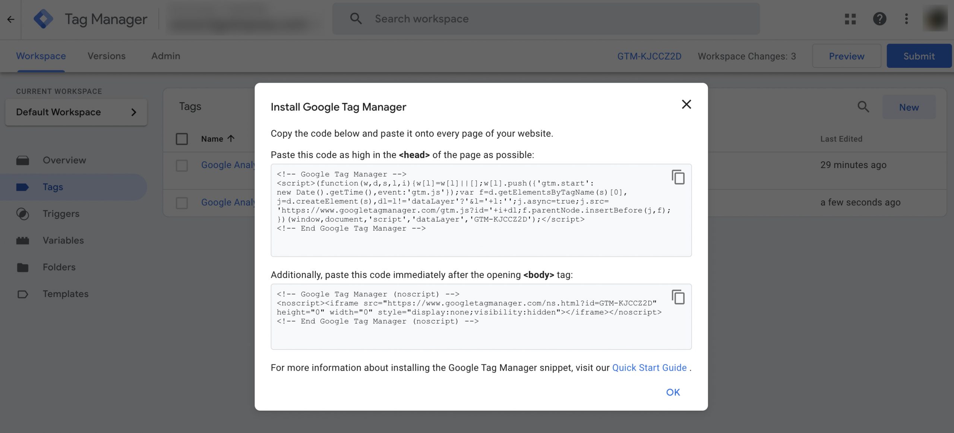Click the Workspace Changes: 3 text

[747, 56]
